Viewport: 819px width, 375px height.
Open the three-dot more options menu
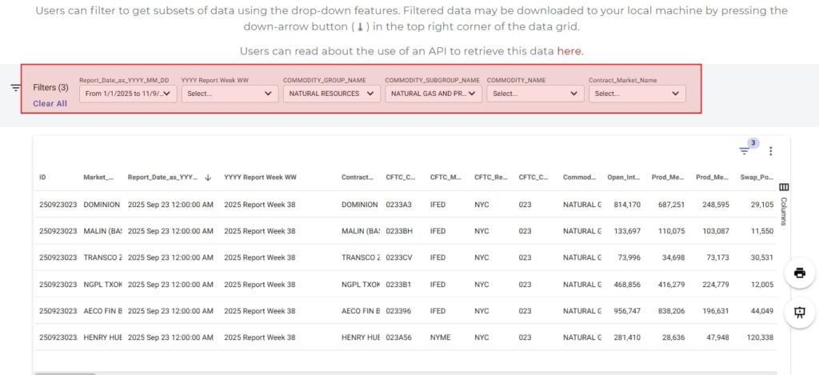(x=771, y=151)
